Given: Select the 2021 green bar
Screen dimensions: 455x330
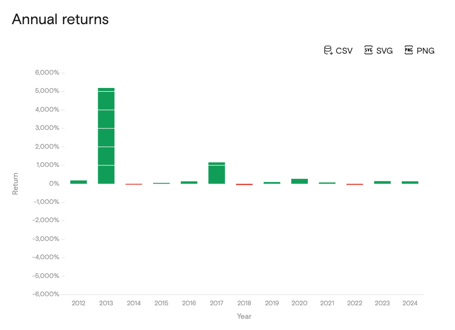Looking at the screenshot, I should click(x=327, y=183).
